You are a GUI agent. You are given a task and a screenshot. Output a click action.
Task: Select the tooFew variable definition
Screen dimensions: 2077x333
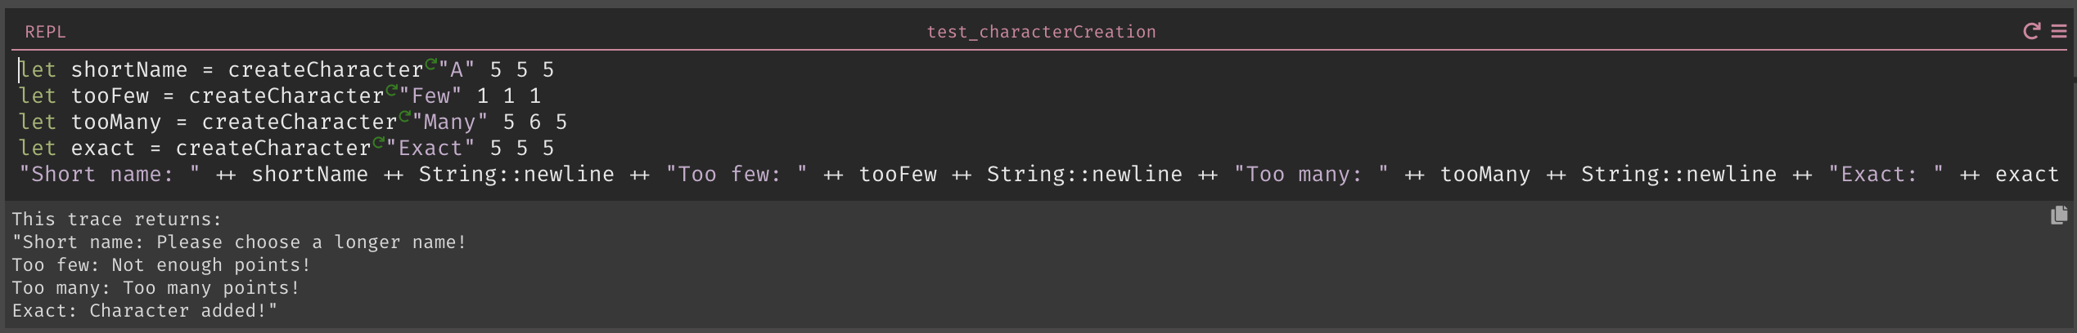110,96
